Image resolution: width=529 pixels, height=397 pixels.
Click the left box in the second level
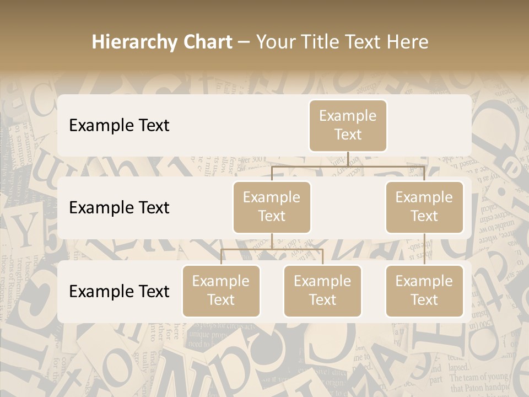[x=272, y=207]
